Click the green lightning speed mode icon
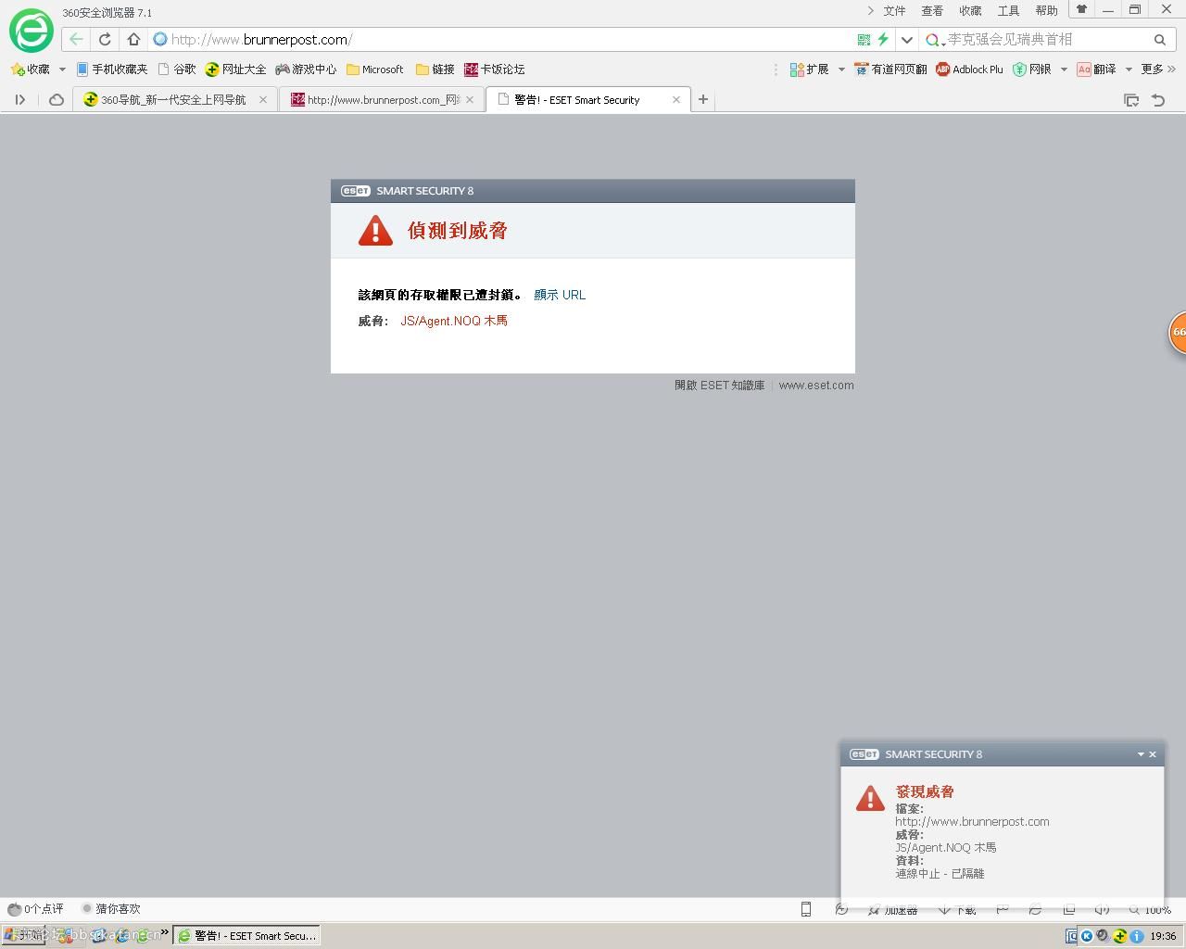 (x=883, y=40)
